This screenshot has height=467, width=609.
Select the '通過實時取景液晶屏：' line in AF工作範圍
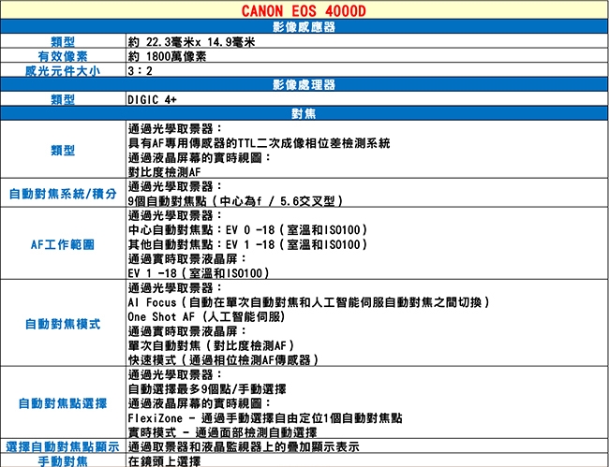click(187, 258)
